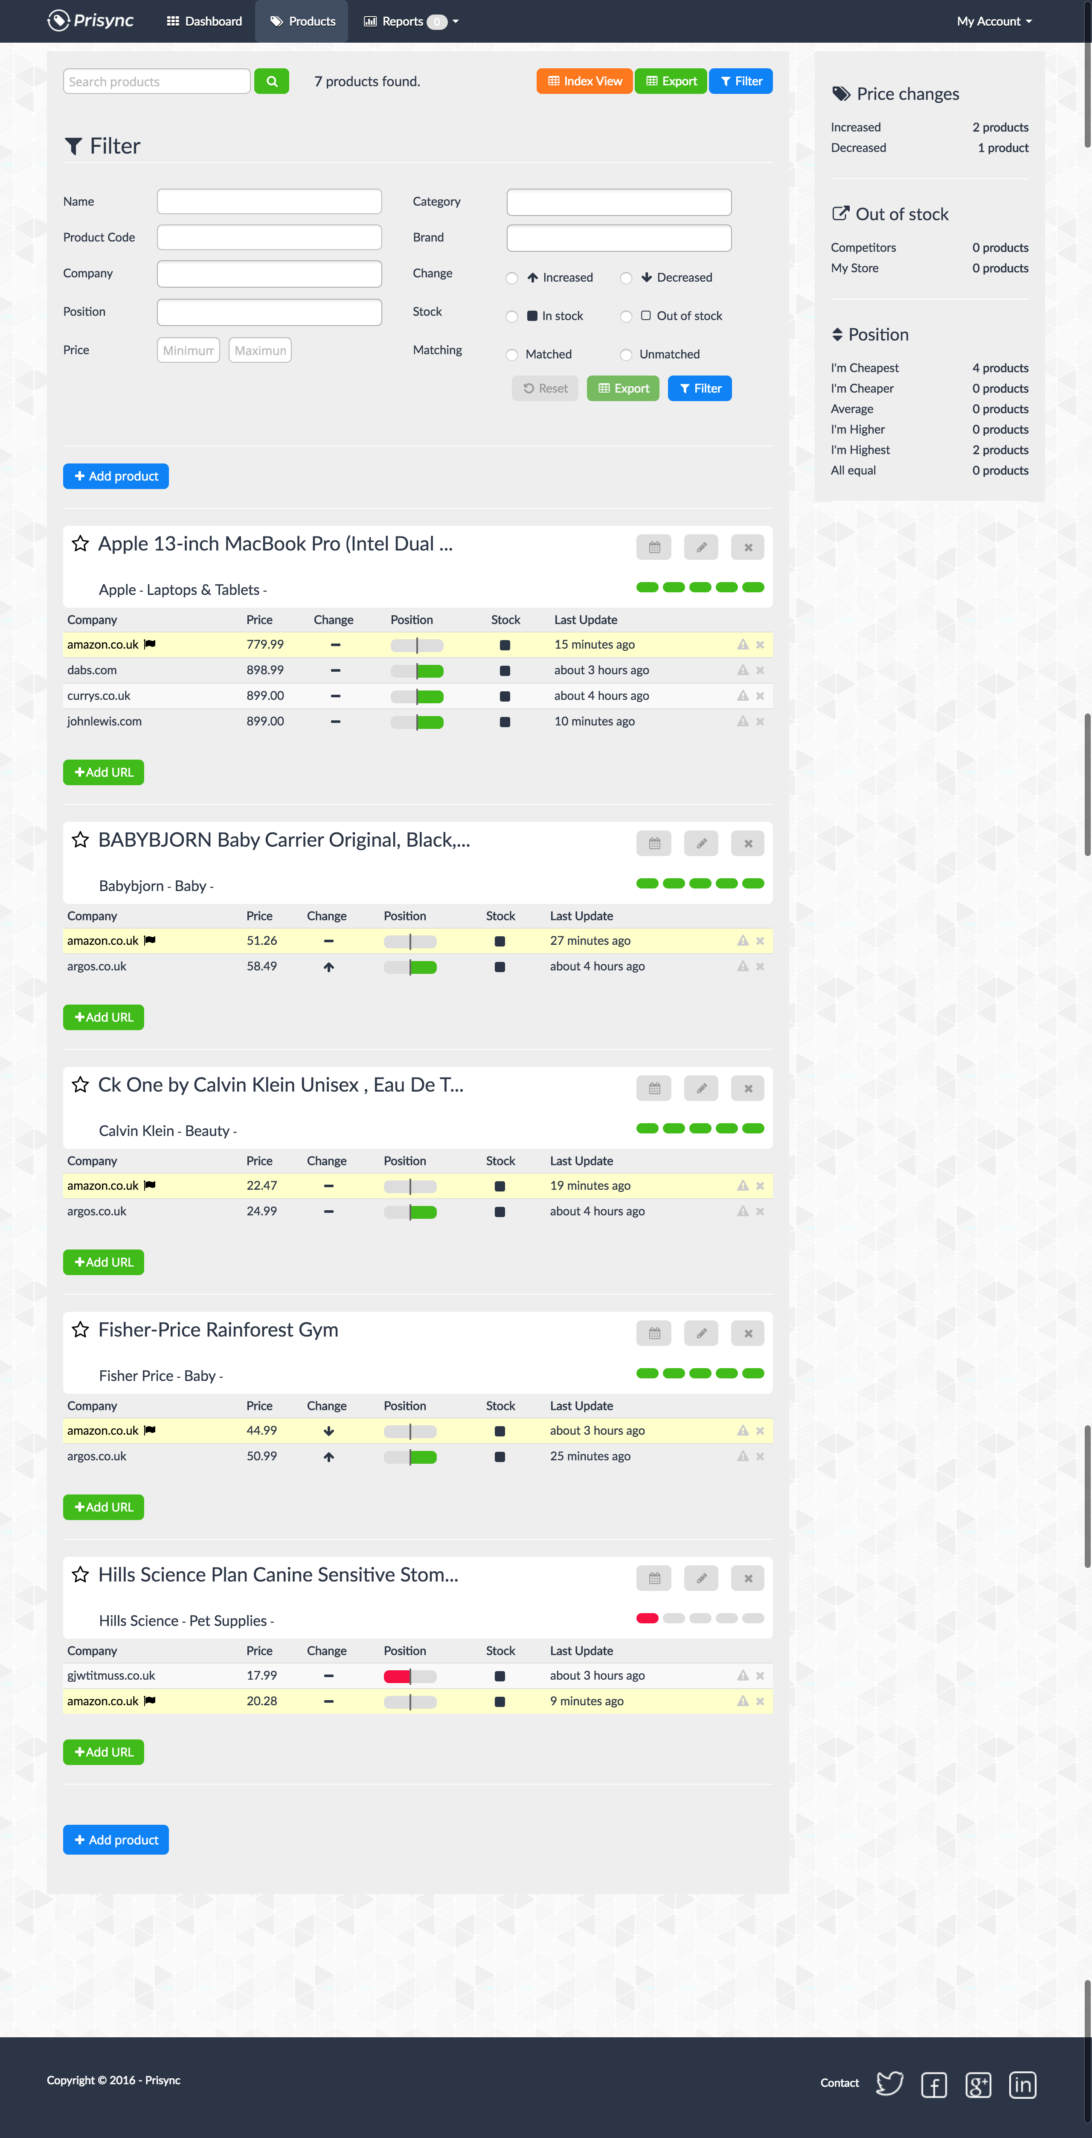Click Add URL under Hills Science Plan
The height and width of the screenshot is (2138, 1092).
(x=104, y=1751)
